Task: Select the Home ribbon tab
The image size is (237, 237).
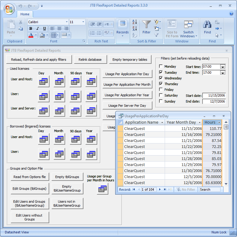Action: pos(25,14)
